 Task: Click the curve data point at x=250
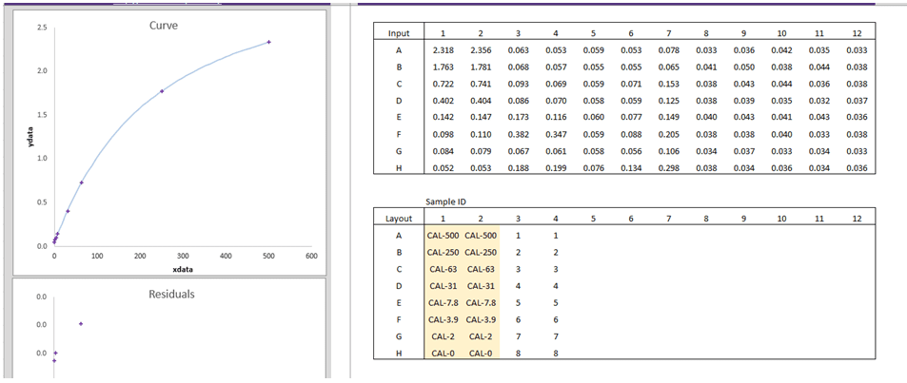click(162, 91)
